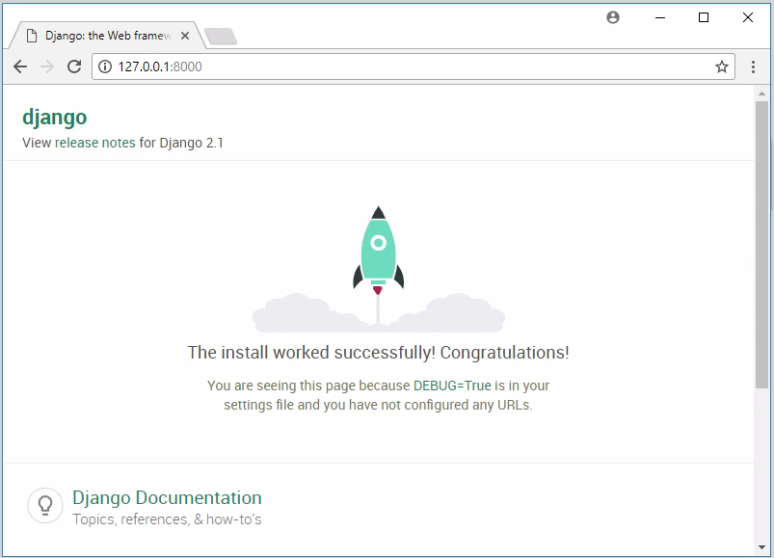Screen dimensions: 774x558
Task: Open the release notes link
Action: (95, 143)
